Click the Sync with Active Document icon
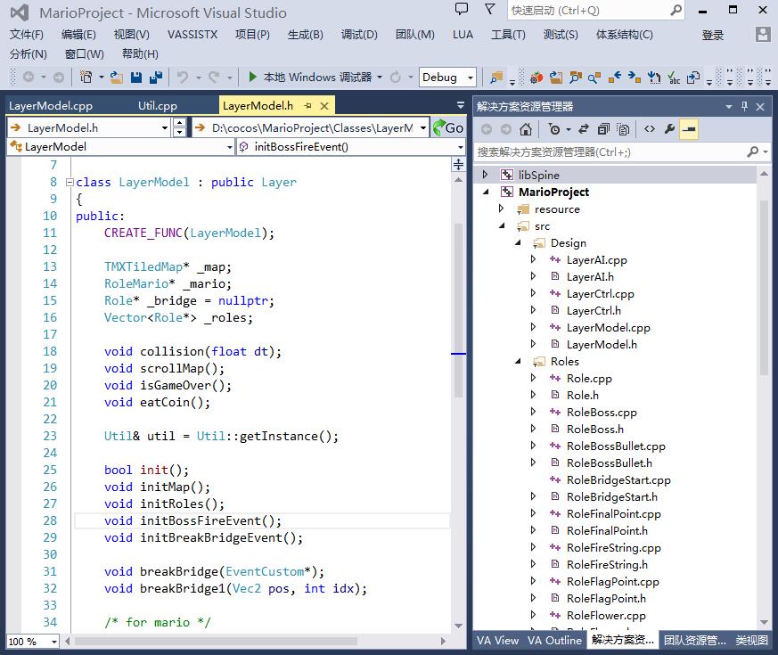 584,129
